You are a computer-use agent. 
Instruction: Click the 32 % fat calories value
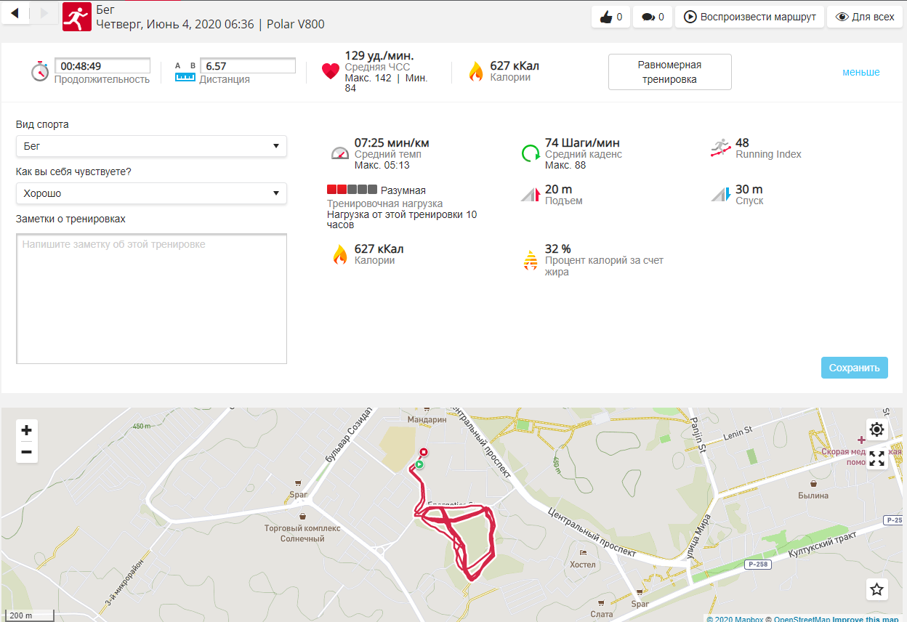pyautogui.click(x=558, y=249)
